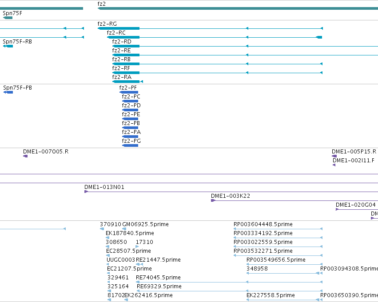378x302 pixels.
Task: Select the fz2-PF protein feature
Action: point(129,92)
